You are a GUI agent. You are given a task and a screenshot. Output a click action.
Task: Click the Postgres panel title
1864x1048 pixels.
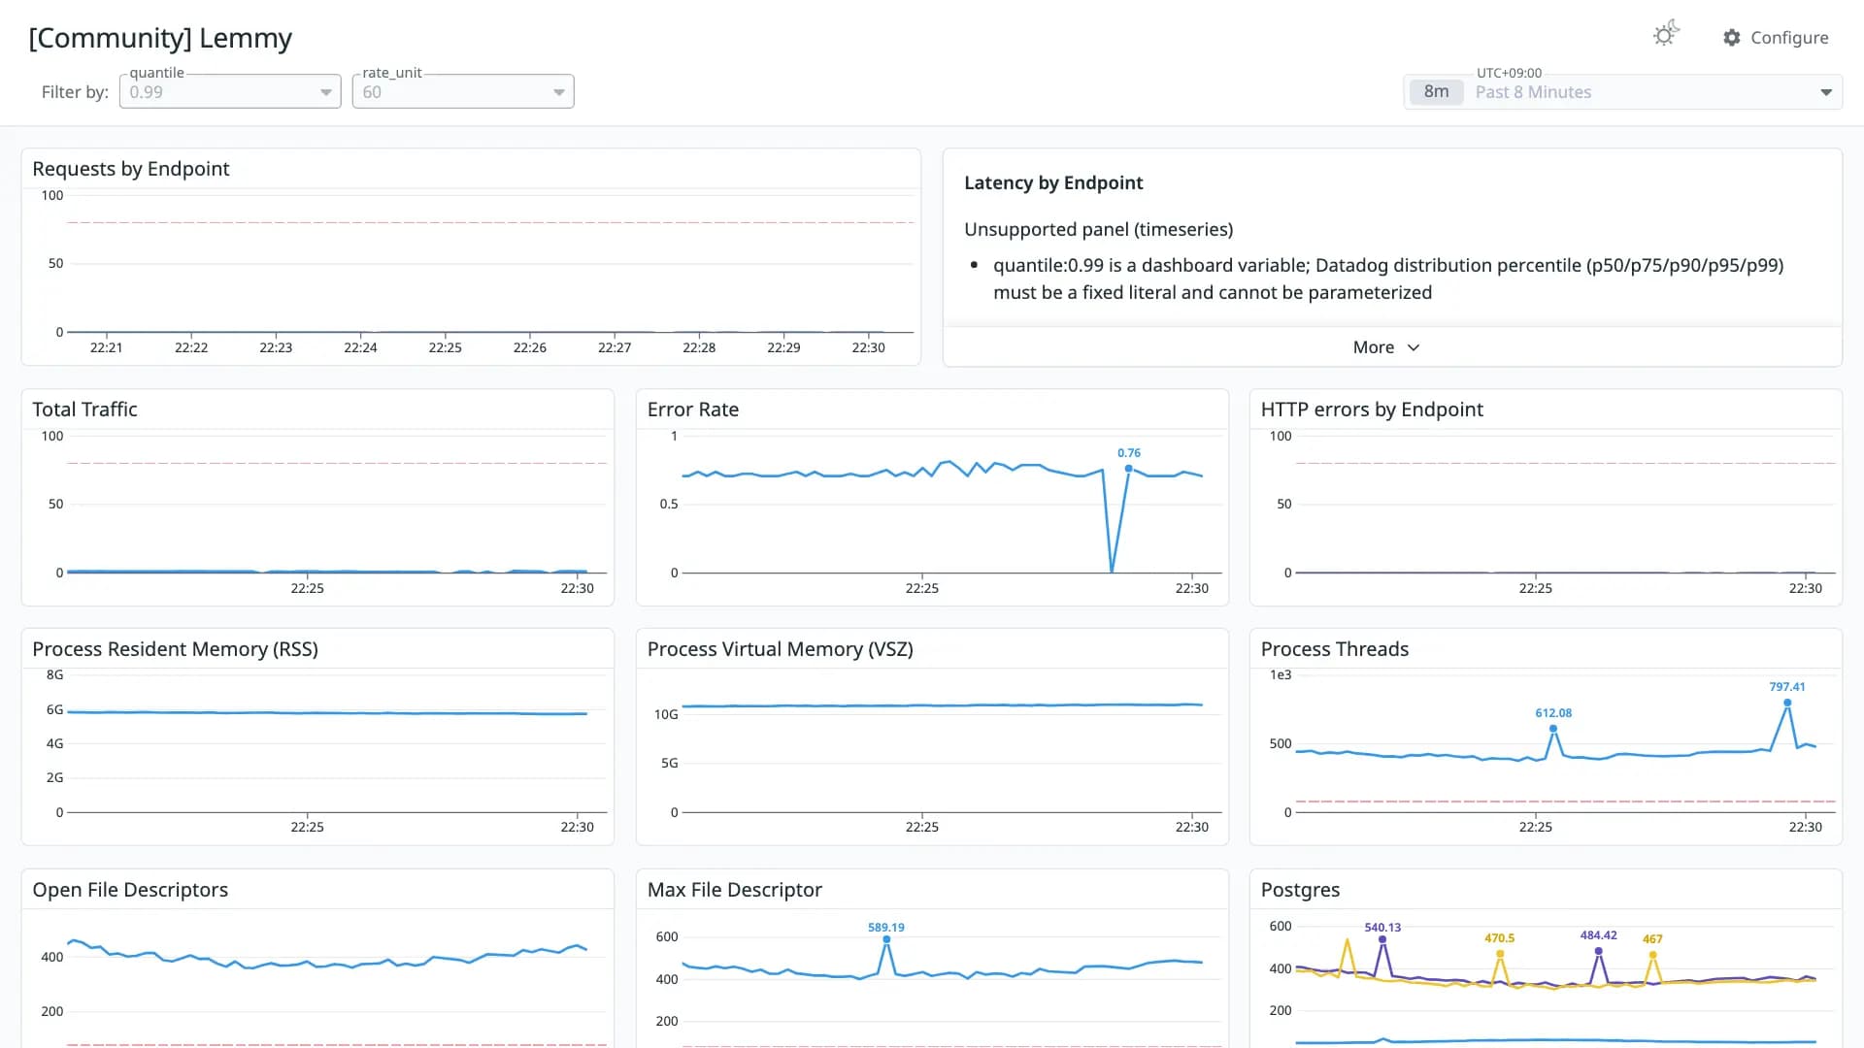tap(1300, 890)
